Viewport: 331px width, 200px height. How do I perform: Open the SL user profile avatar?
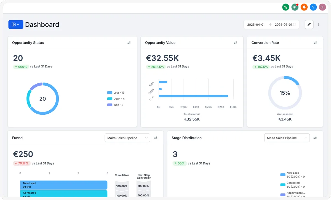[x=322, y=7]
